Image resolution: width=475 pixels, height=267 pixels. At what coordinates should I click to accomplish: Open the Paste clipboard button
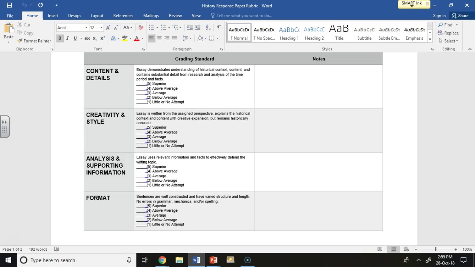tap(9, 32)
